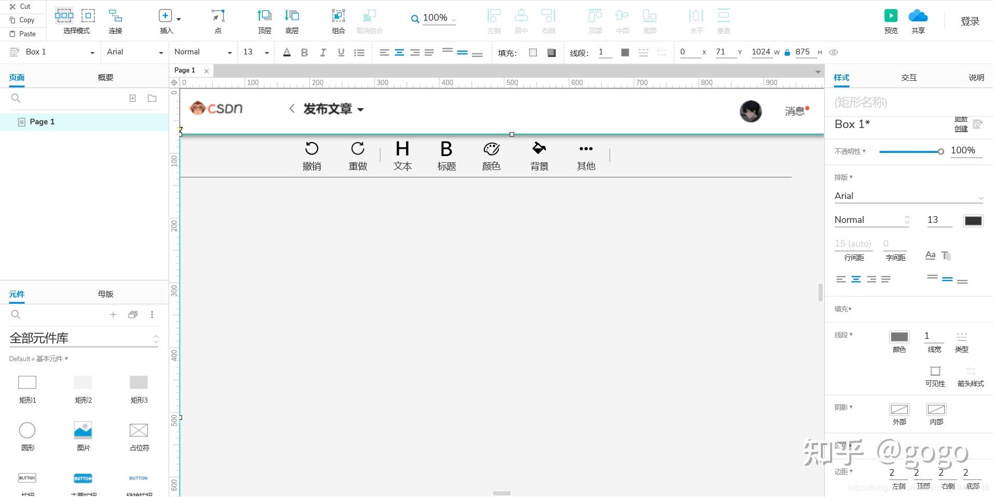Click the 组合 group icon
The height and width of the screenshot is (497, 994).
(338, 16)
